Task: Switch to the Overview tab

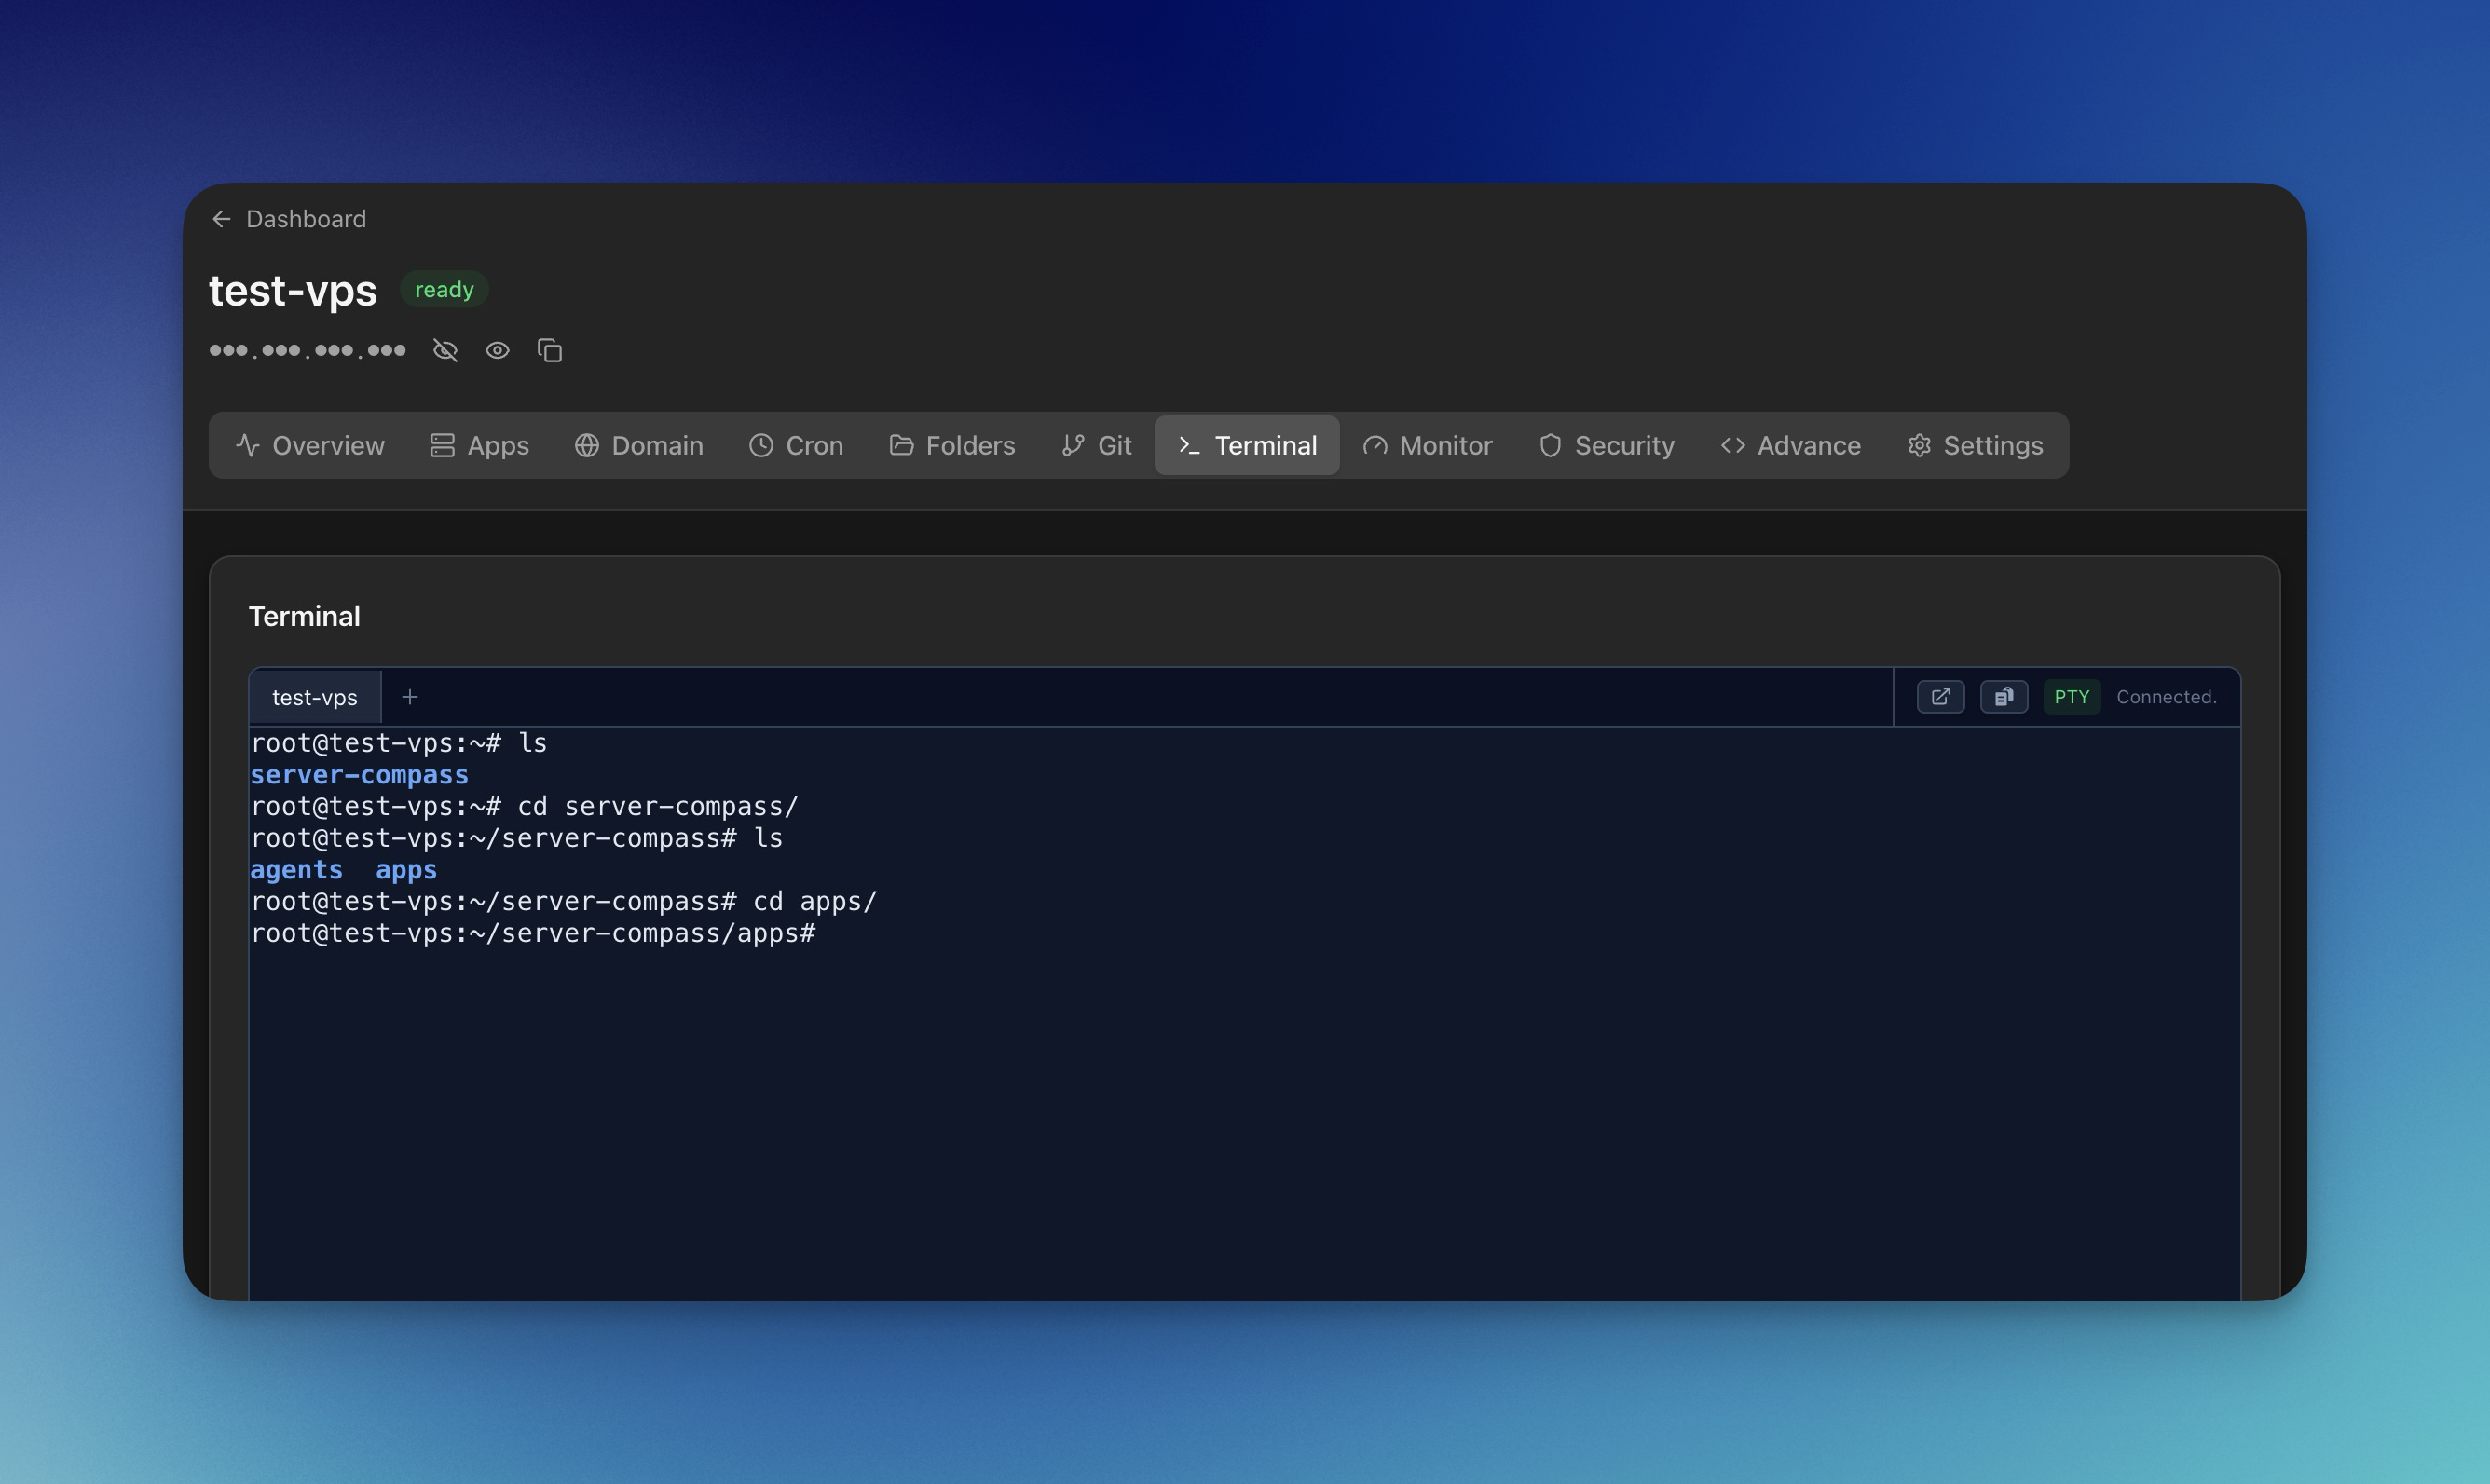Action: 310,445
